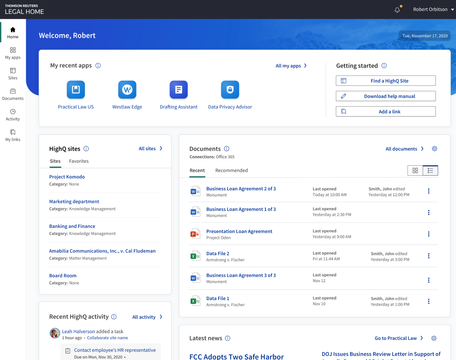This screenshot has height=360, width=456.
Task: Open Documents settings gear icon
Action: click(434, 149)
